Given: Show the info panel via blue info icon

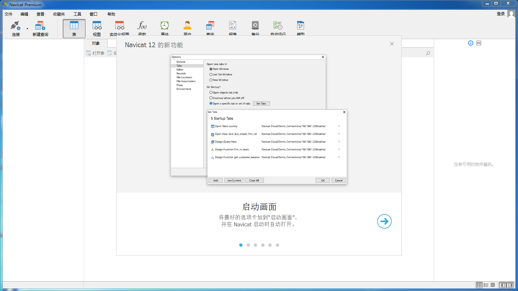Looking at the screenshot, I should pyautogui.click(x=471, y=43).
